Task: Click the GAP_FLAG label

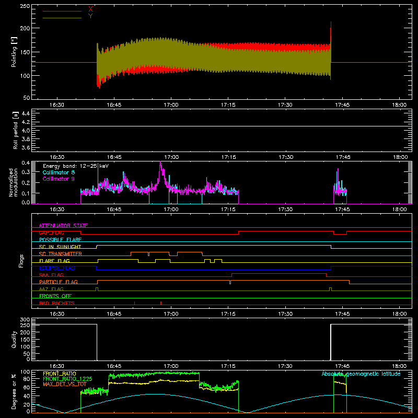Action: (x=51, y=233)
